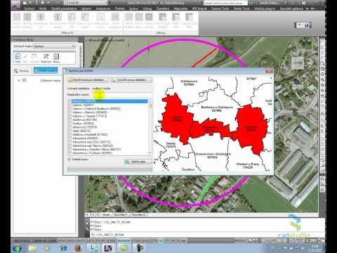Check the Adamov u Českých Budějovic checkbox
Image resolution: width=337 pixels, height=253 pixels.
tap(70, 109)
